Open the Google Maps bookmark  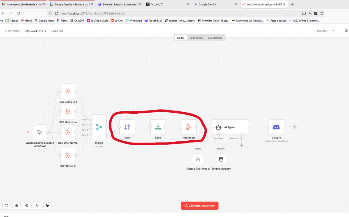point(44,21)
